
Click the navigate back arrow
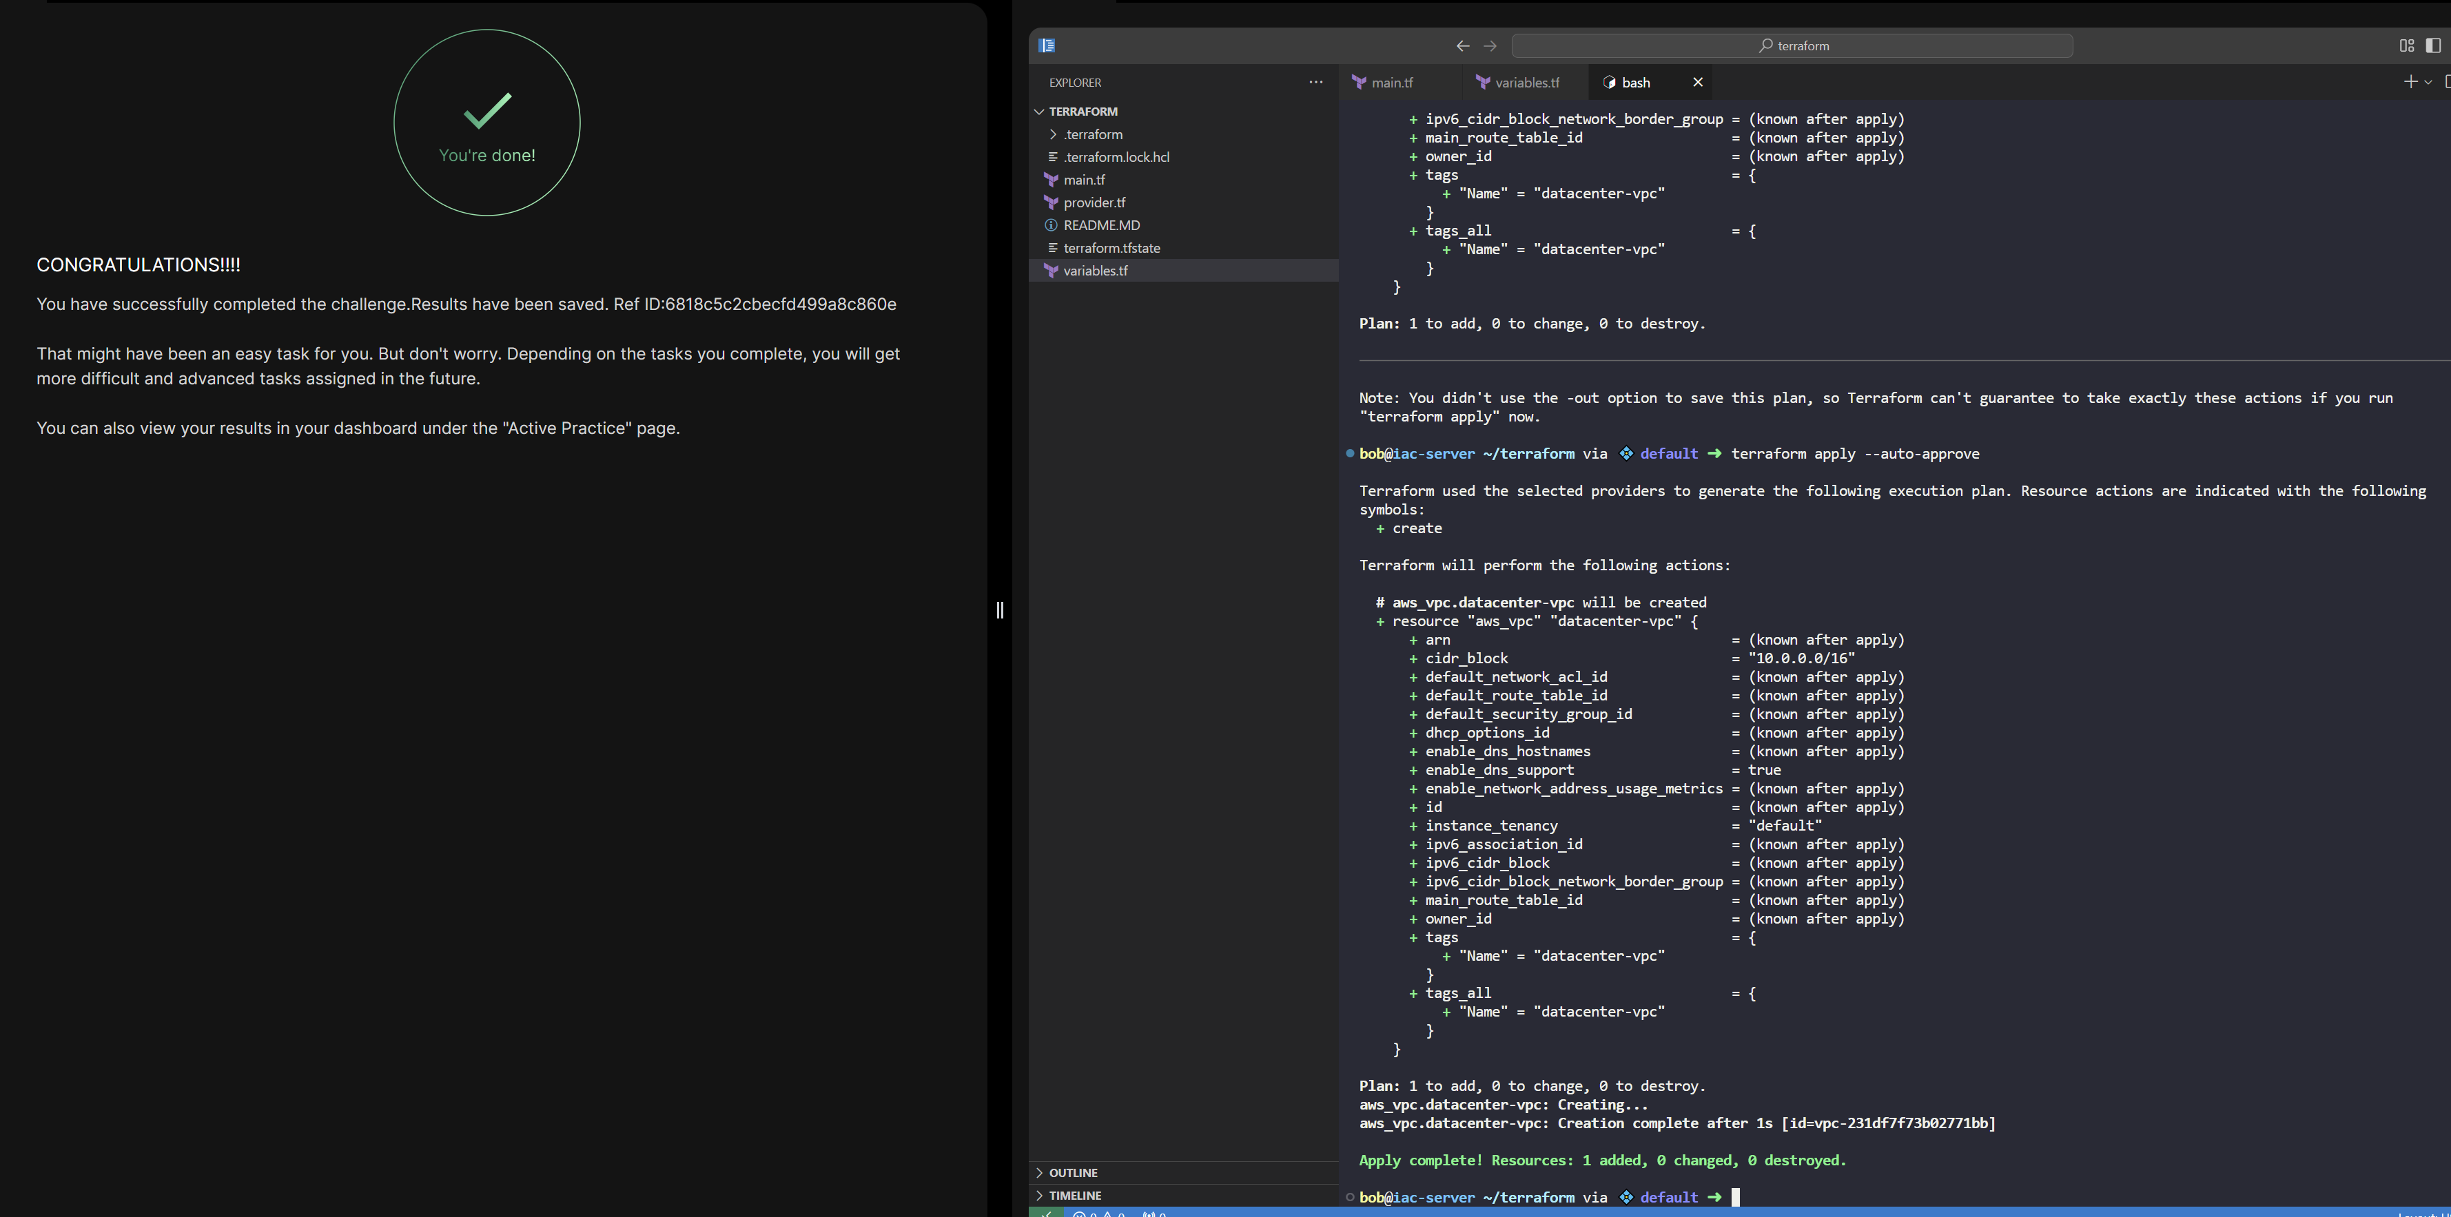coord(1462,45)
